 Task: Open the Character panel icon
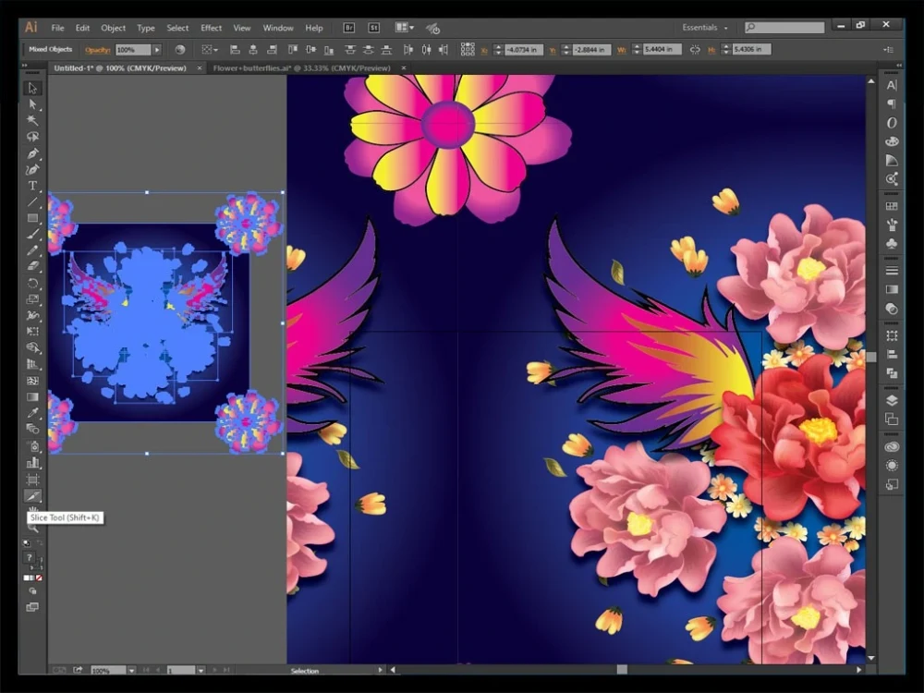pyautogui.click(x=892, y=85)
